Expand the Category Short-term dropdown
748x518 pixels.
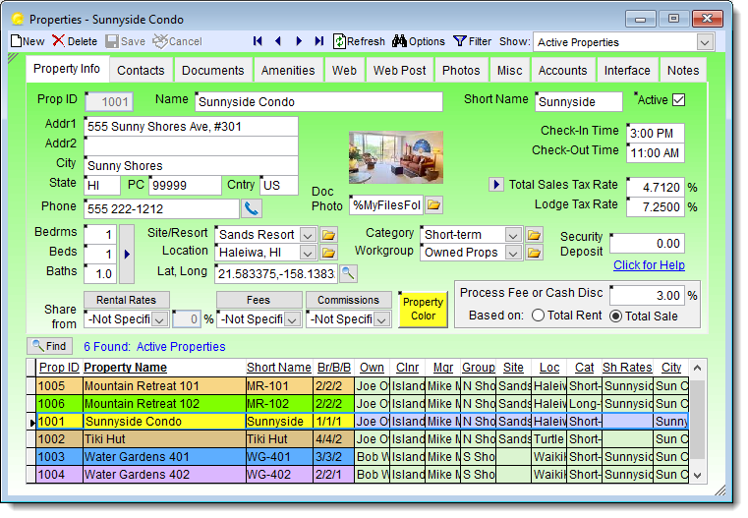(x=513, y=235)
